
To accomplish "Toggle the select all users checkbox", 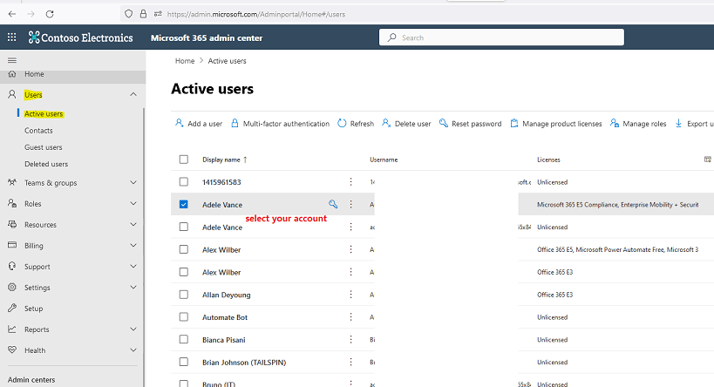I will [x=183, y=160].
